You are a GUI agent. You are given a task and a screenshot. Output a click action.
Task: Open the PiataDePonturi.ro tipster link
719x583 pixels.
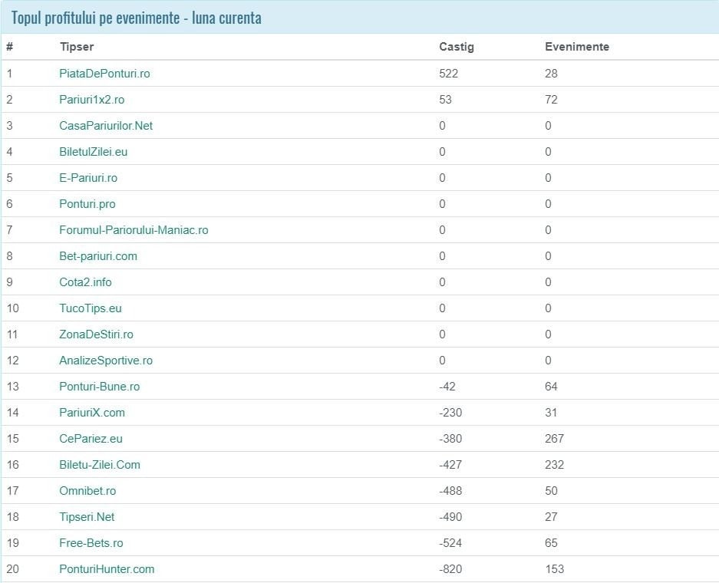(x=104, y=74)
